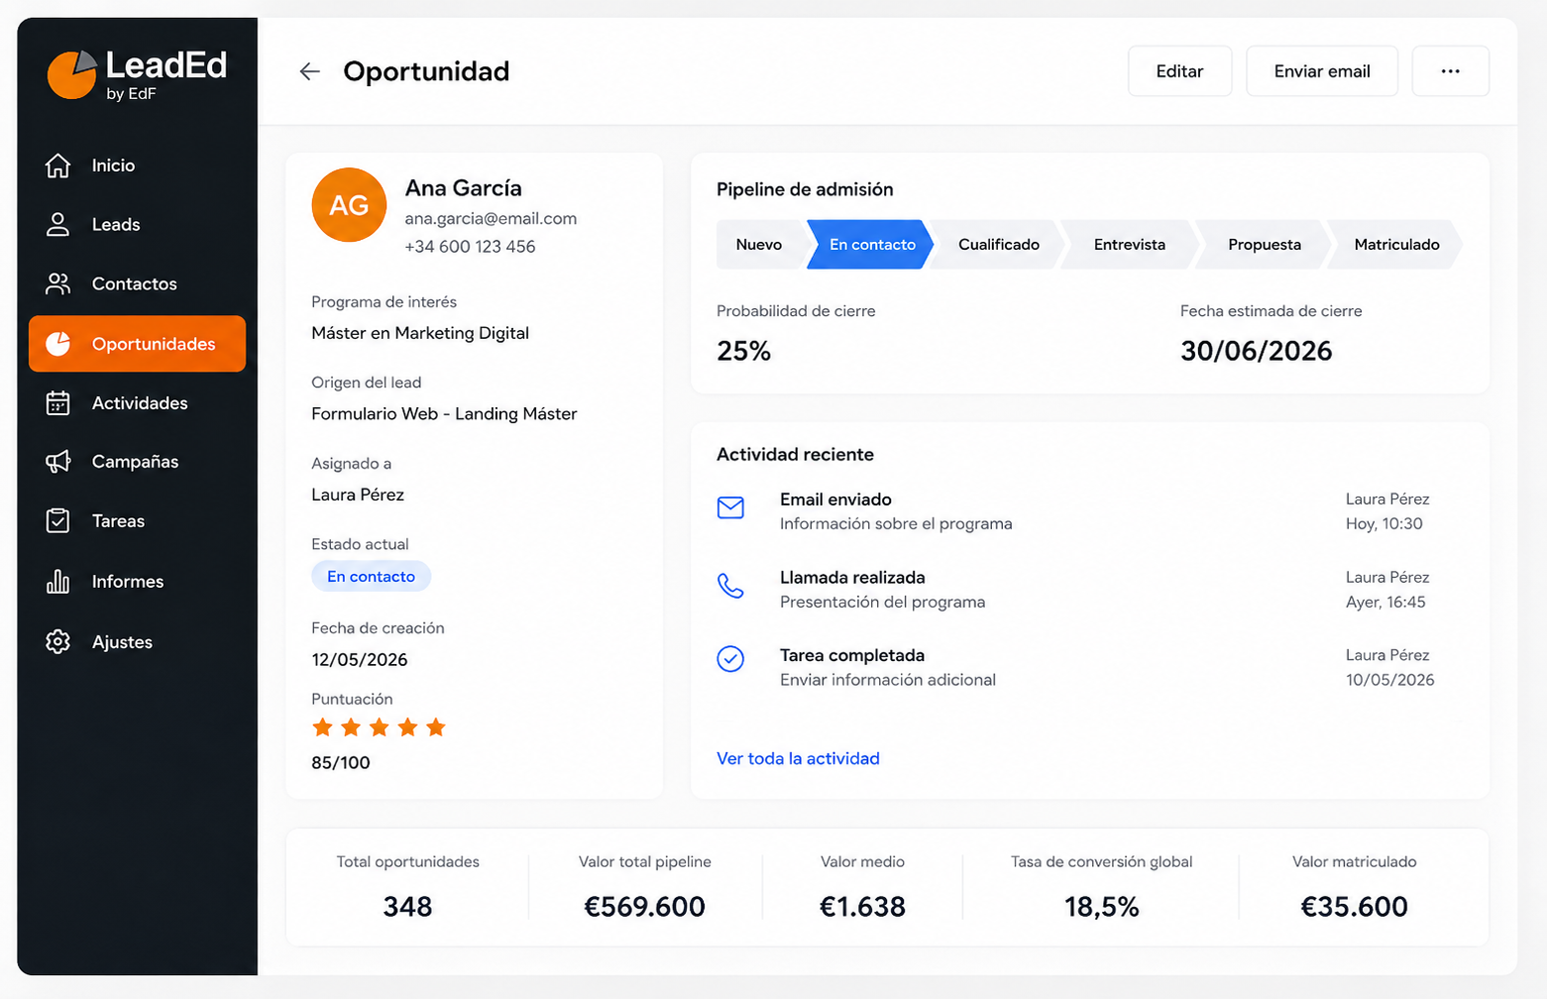Open the three-dots more options menu

tap(1451, 71)
